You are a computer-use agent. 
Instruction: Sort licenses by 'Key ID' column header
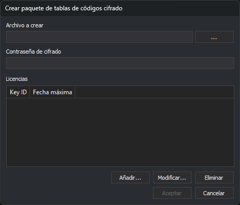pos(18,92)
